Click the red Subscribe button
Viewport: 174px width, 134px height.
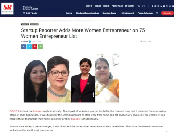click(167, 13)
